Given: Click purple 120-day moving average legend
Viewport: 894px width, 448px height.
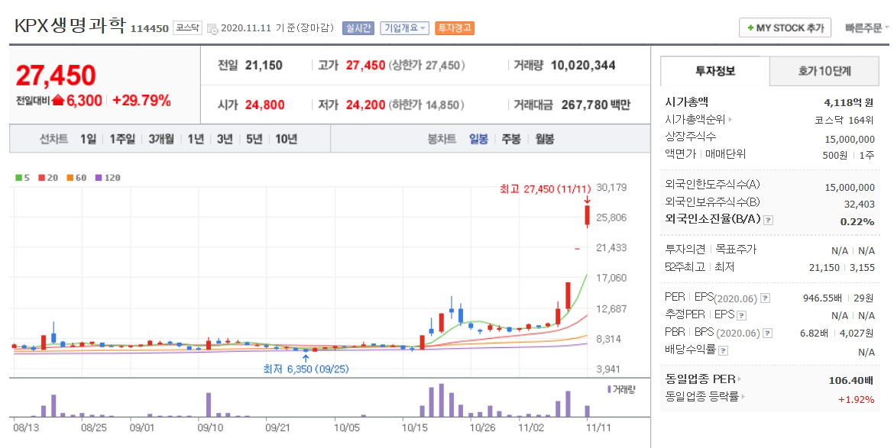Looking at the screenshot, I should pos(108,178).
